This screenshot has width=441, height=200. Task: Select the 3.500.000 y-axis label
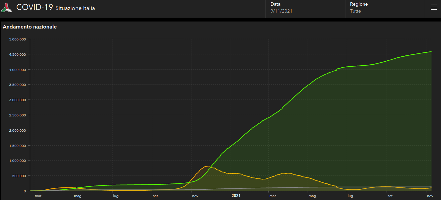click(x=18, y=85)
